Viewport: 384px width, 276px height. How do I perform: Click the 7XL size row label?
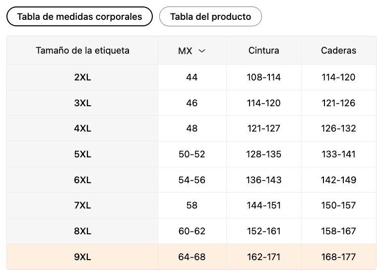82,205
